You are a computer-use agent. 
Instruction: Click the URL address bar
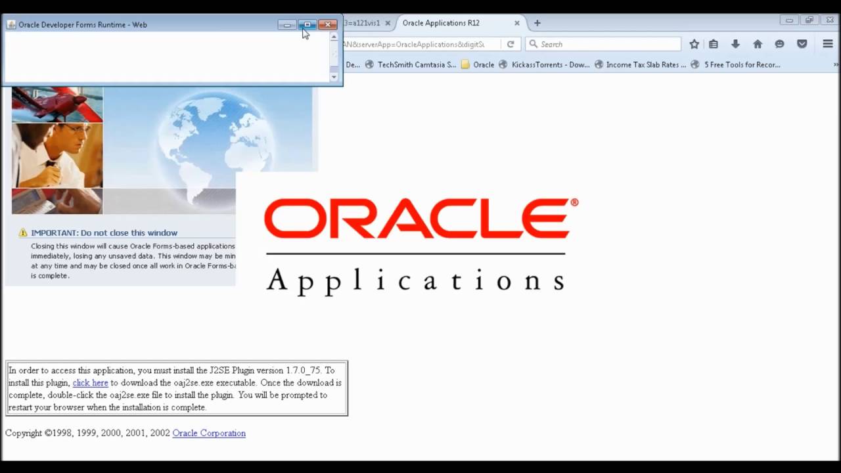[420, 44]
